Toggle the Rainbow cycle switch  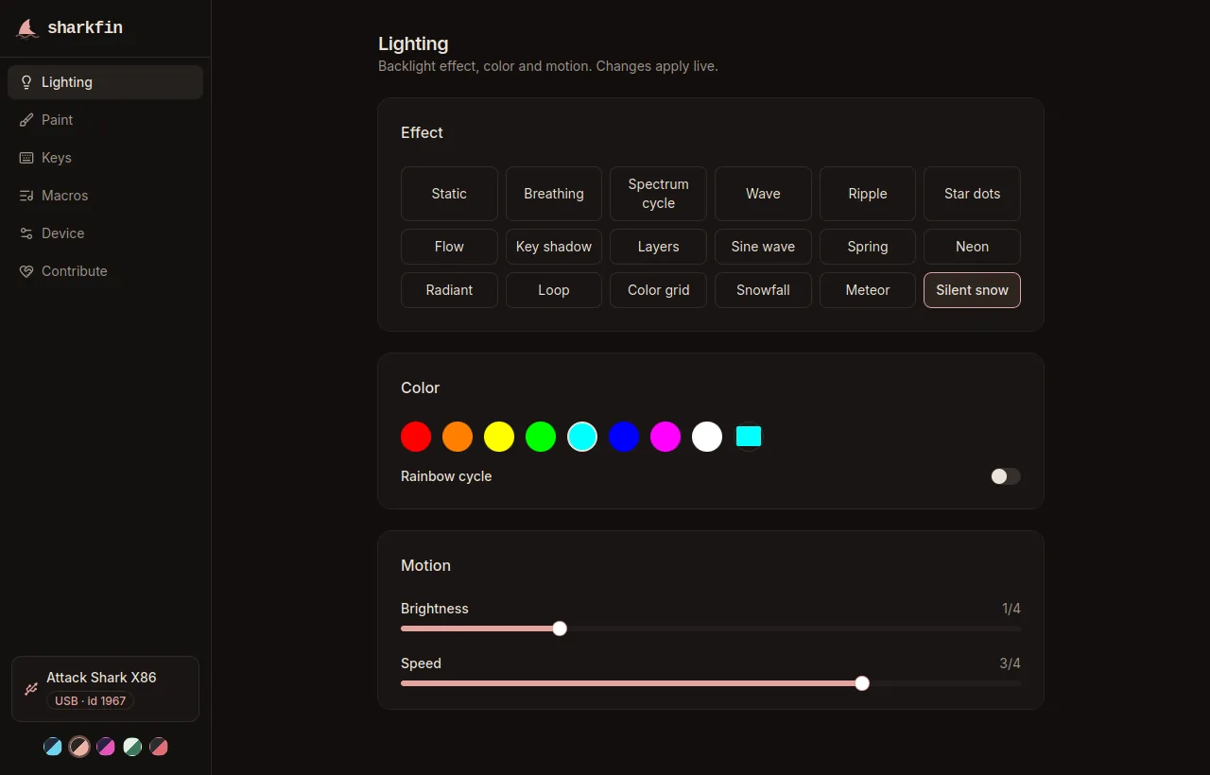click(x=1005, y=476)
